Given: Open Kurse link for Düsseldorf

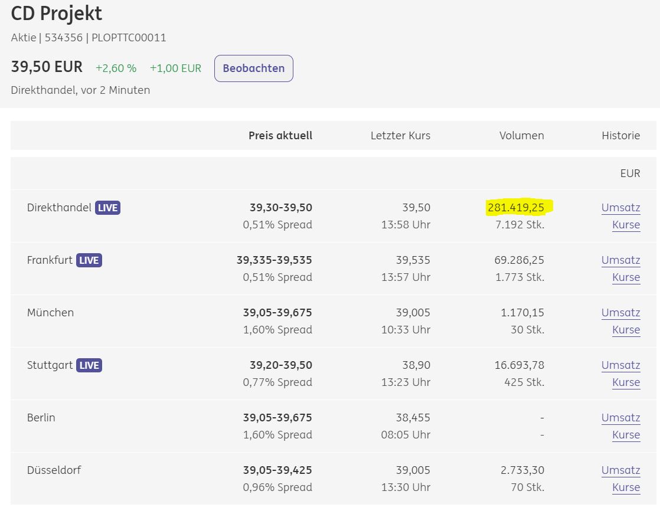Looking at the screenshot, I should [626, 487].
